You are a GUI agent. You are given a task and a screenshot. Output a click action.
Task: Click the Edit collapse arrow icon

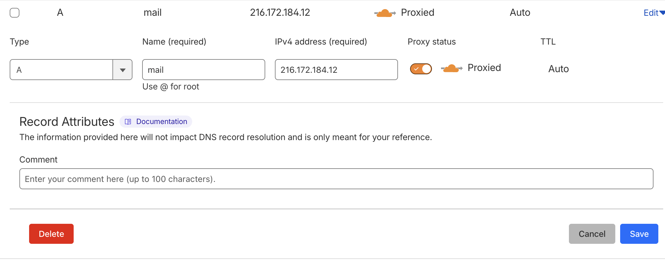point(662,13)
